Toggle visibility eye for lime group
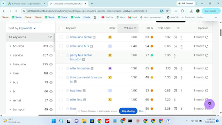Image resolution: width=222 pixels, height=125 pixels. (x=51, y=73)
